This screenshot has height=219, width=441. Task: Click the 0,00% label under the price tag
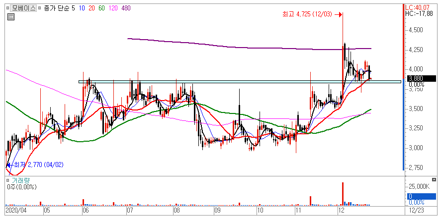416,84
